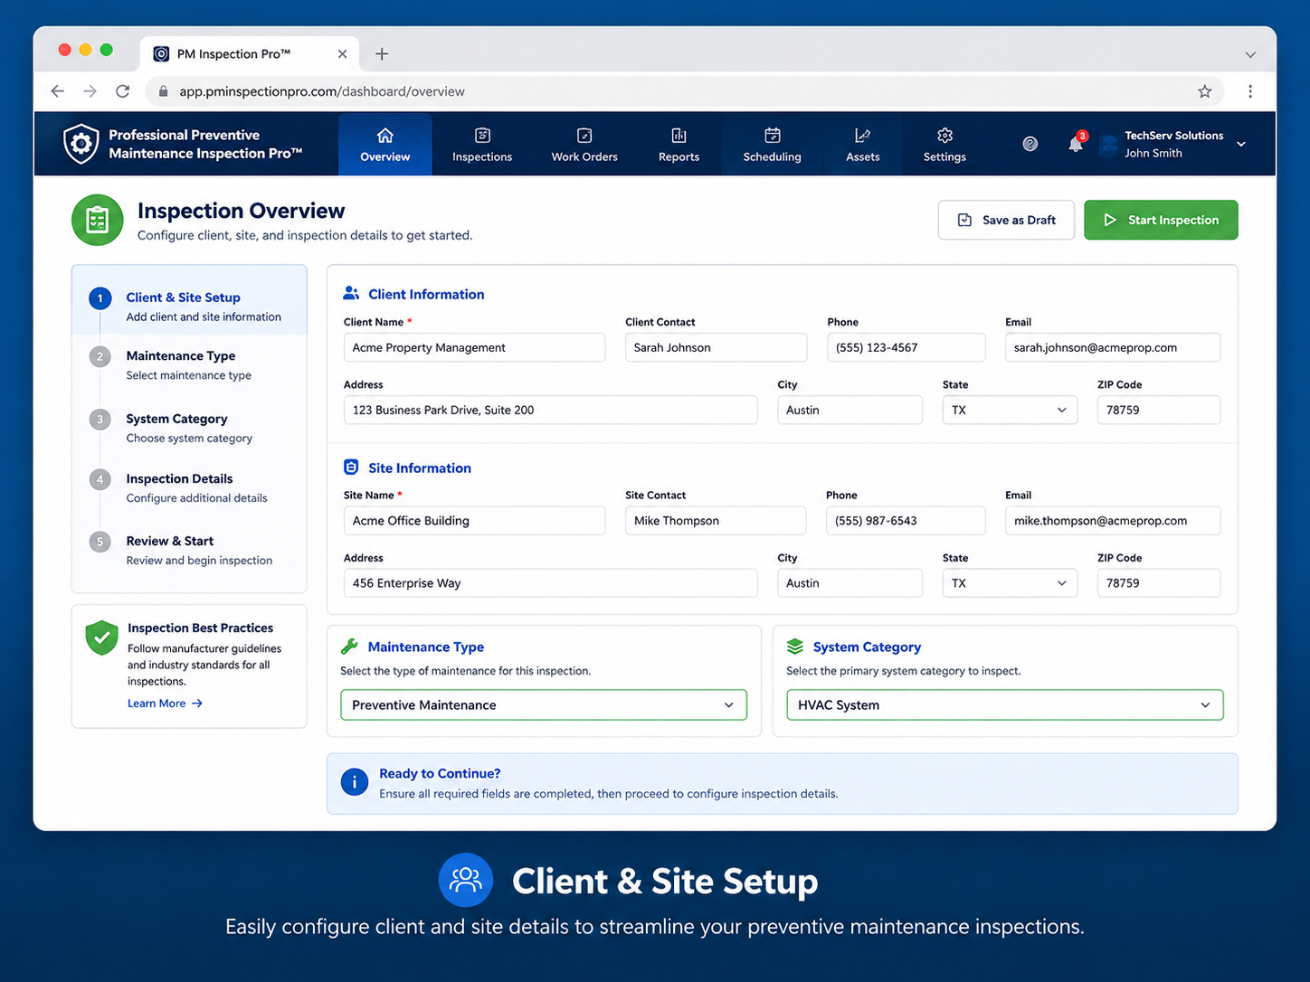
Task: Click the System Category layers icon
Action: click(794, 647)
